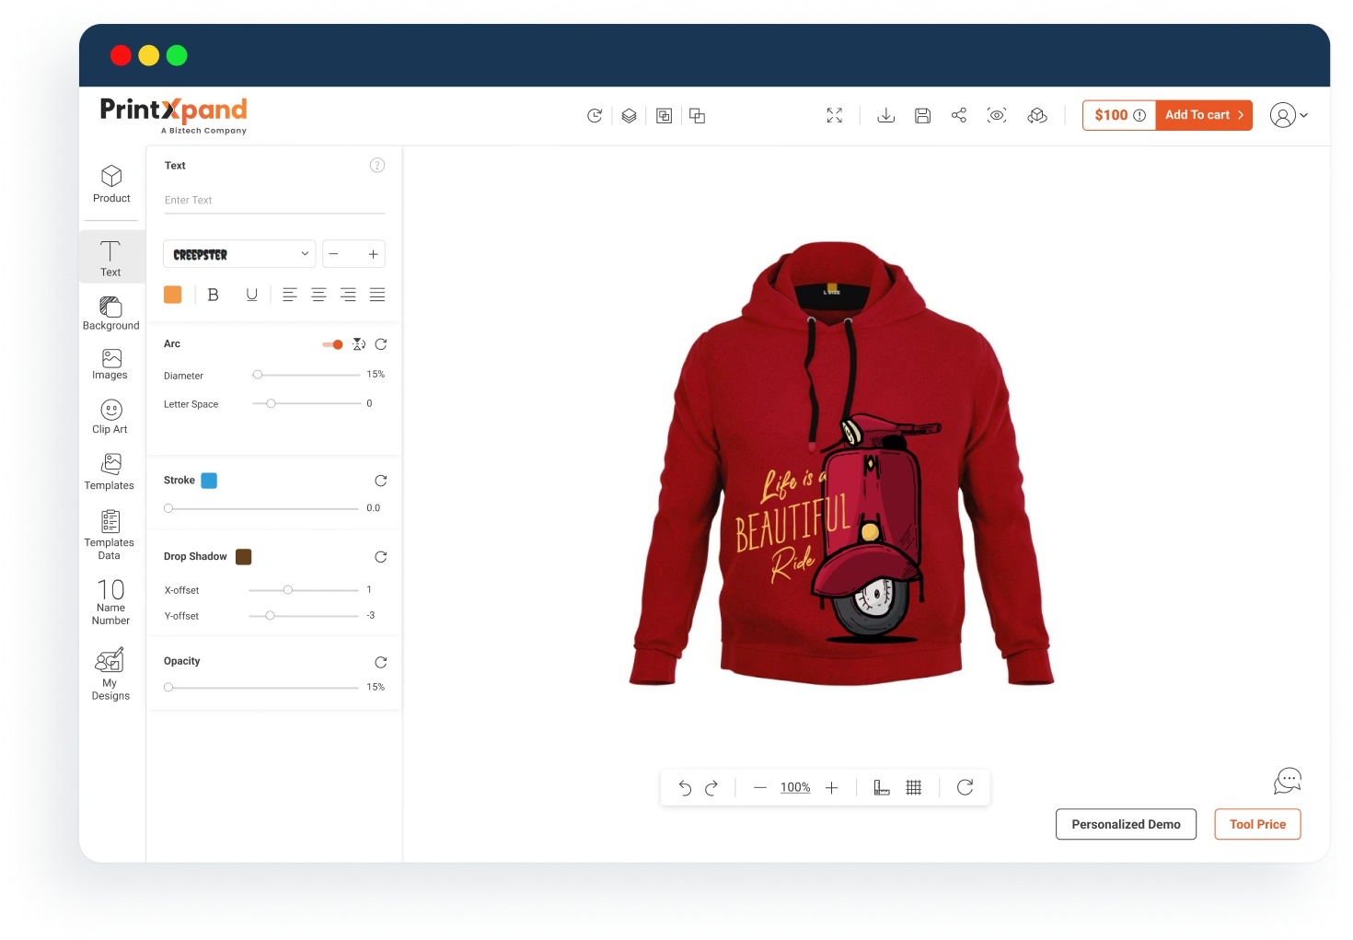This screenshot has width=1353, height=940.
Task: Justify the text
Action: click(377, 295)
